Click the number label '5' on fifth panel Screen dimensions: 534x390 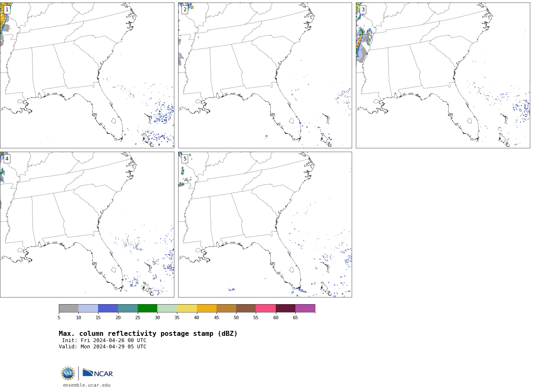(185, 159)
